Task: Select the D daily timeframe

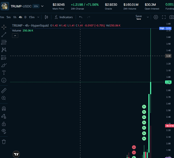Action: pos(25,17)
